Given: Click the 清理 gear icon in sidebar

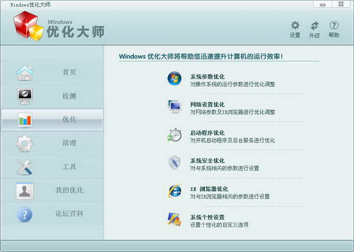Looking at the screenshot, I should pyautogui.click(x=25, y=144).
